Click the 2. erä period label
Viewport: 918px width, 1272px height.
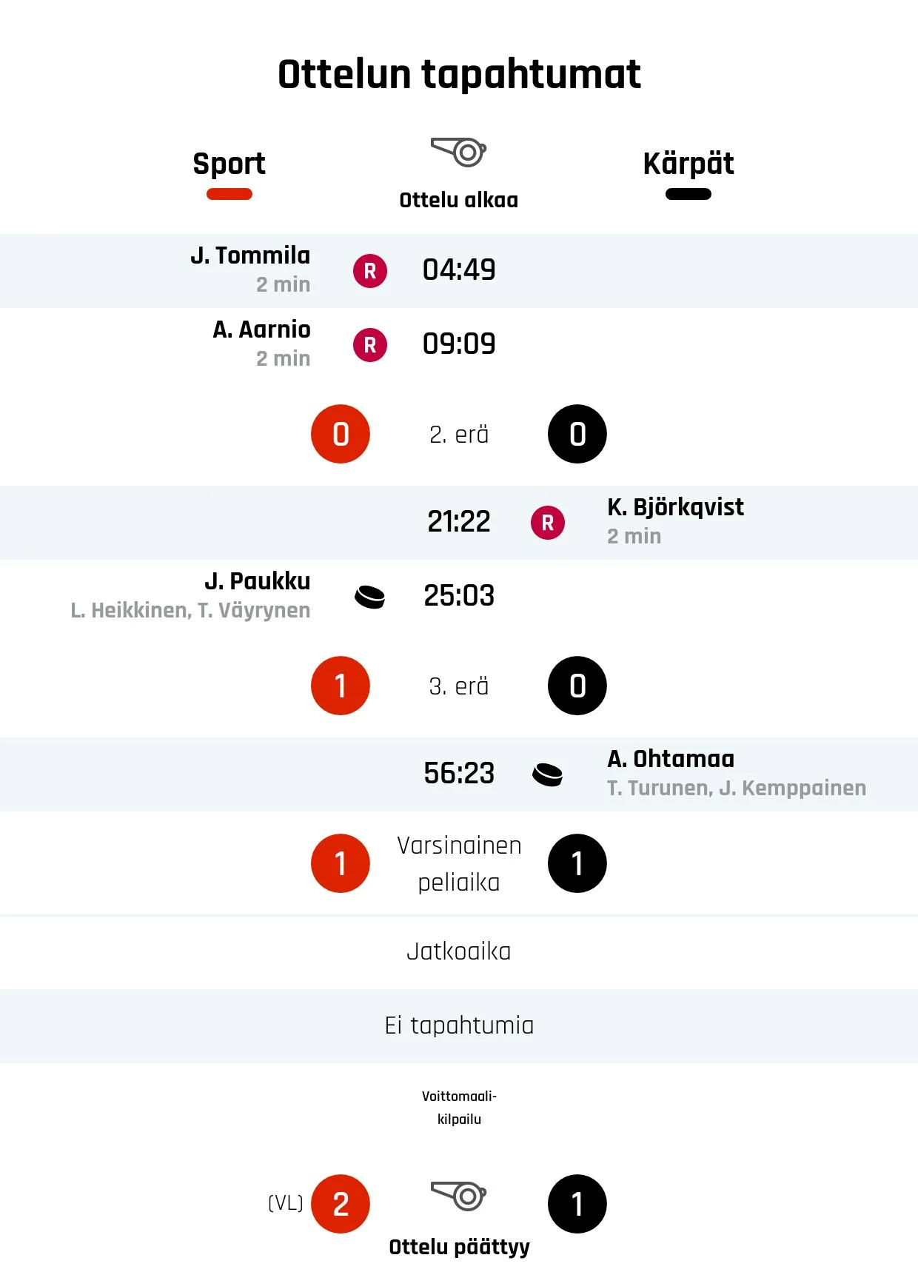pos(459,435)
